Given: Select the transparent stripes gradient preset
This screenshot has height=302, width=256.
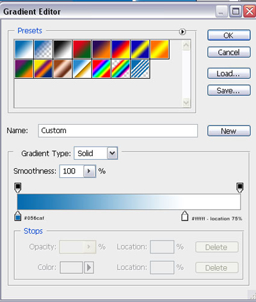Looking at the screenshot, I should (x=140, y=68).
